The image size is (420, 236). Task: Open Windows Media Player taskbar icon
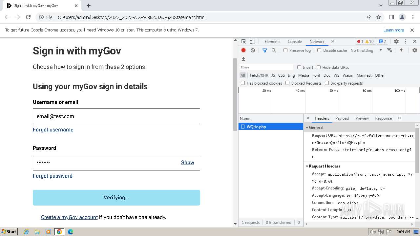click(x=48, y=232)
